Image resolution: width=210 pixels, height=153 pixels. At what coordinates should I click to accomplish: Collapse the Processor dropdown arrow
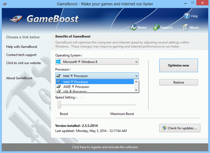136,76
